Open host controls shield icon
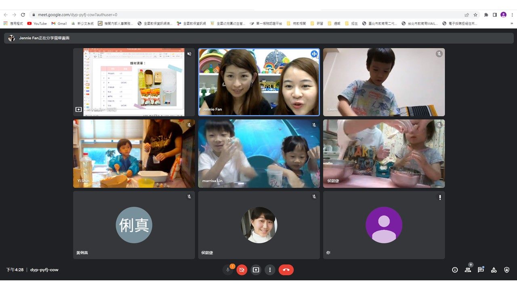517x290 pixels. coord(506,270)
